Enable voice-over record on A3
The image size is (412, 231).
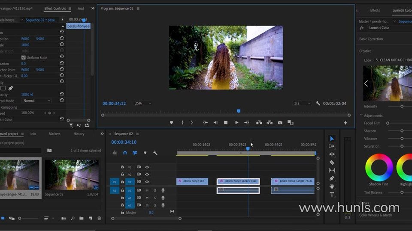pos(163,205)
